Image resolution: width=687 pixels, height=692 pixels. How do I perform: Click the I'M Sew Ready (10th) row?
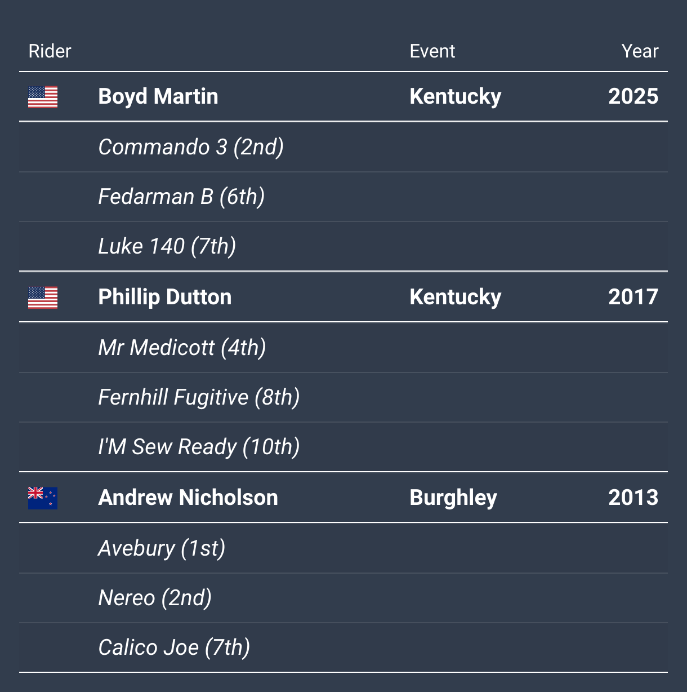pos(343,447)
